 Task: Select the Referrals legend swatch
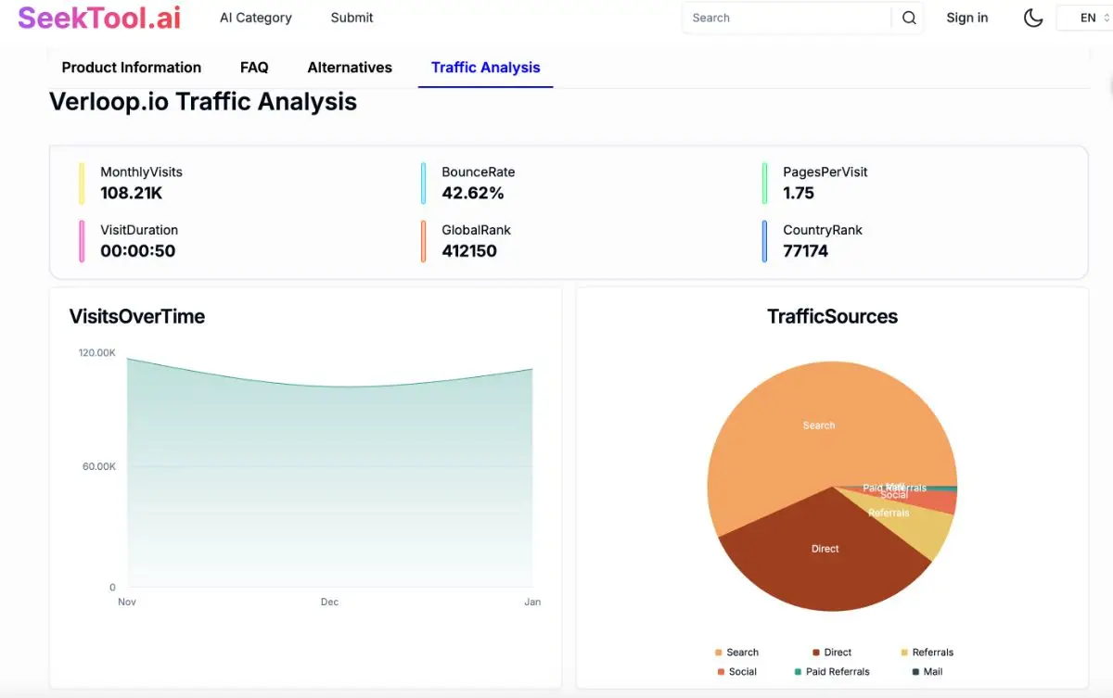point(906,652)
